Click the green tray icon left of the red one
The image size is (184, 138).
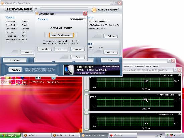(x=168, y=135)
